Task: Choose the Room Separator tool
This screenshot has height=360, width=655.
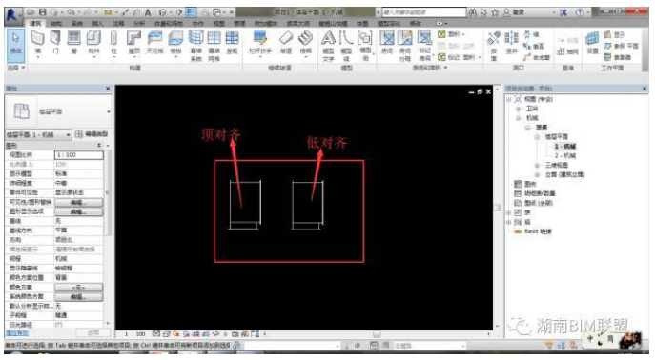Action: point(405,46)
